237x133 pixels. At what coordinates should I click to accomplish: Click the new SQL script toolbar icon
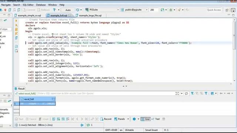(x=10, y=10)
